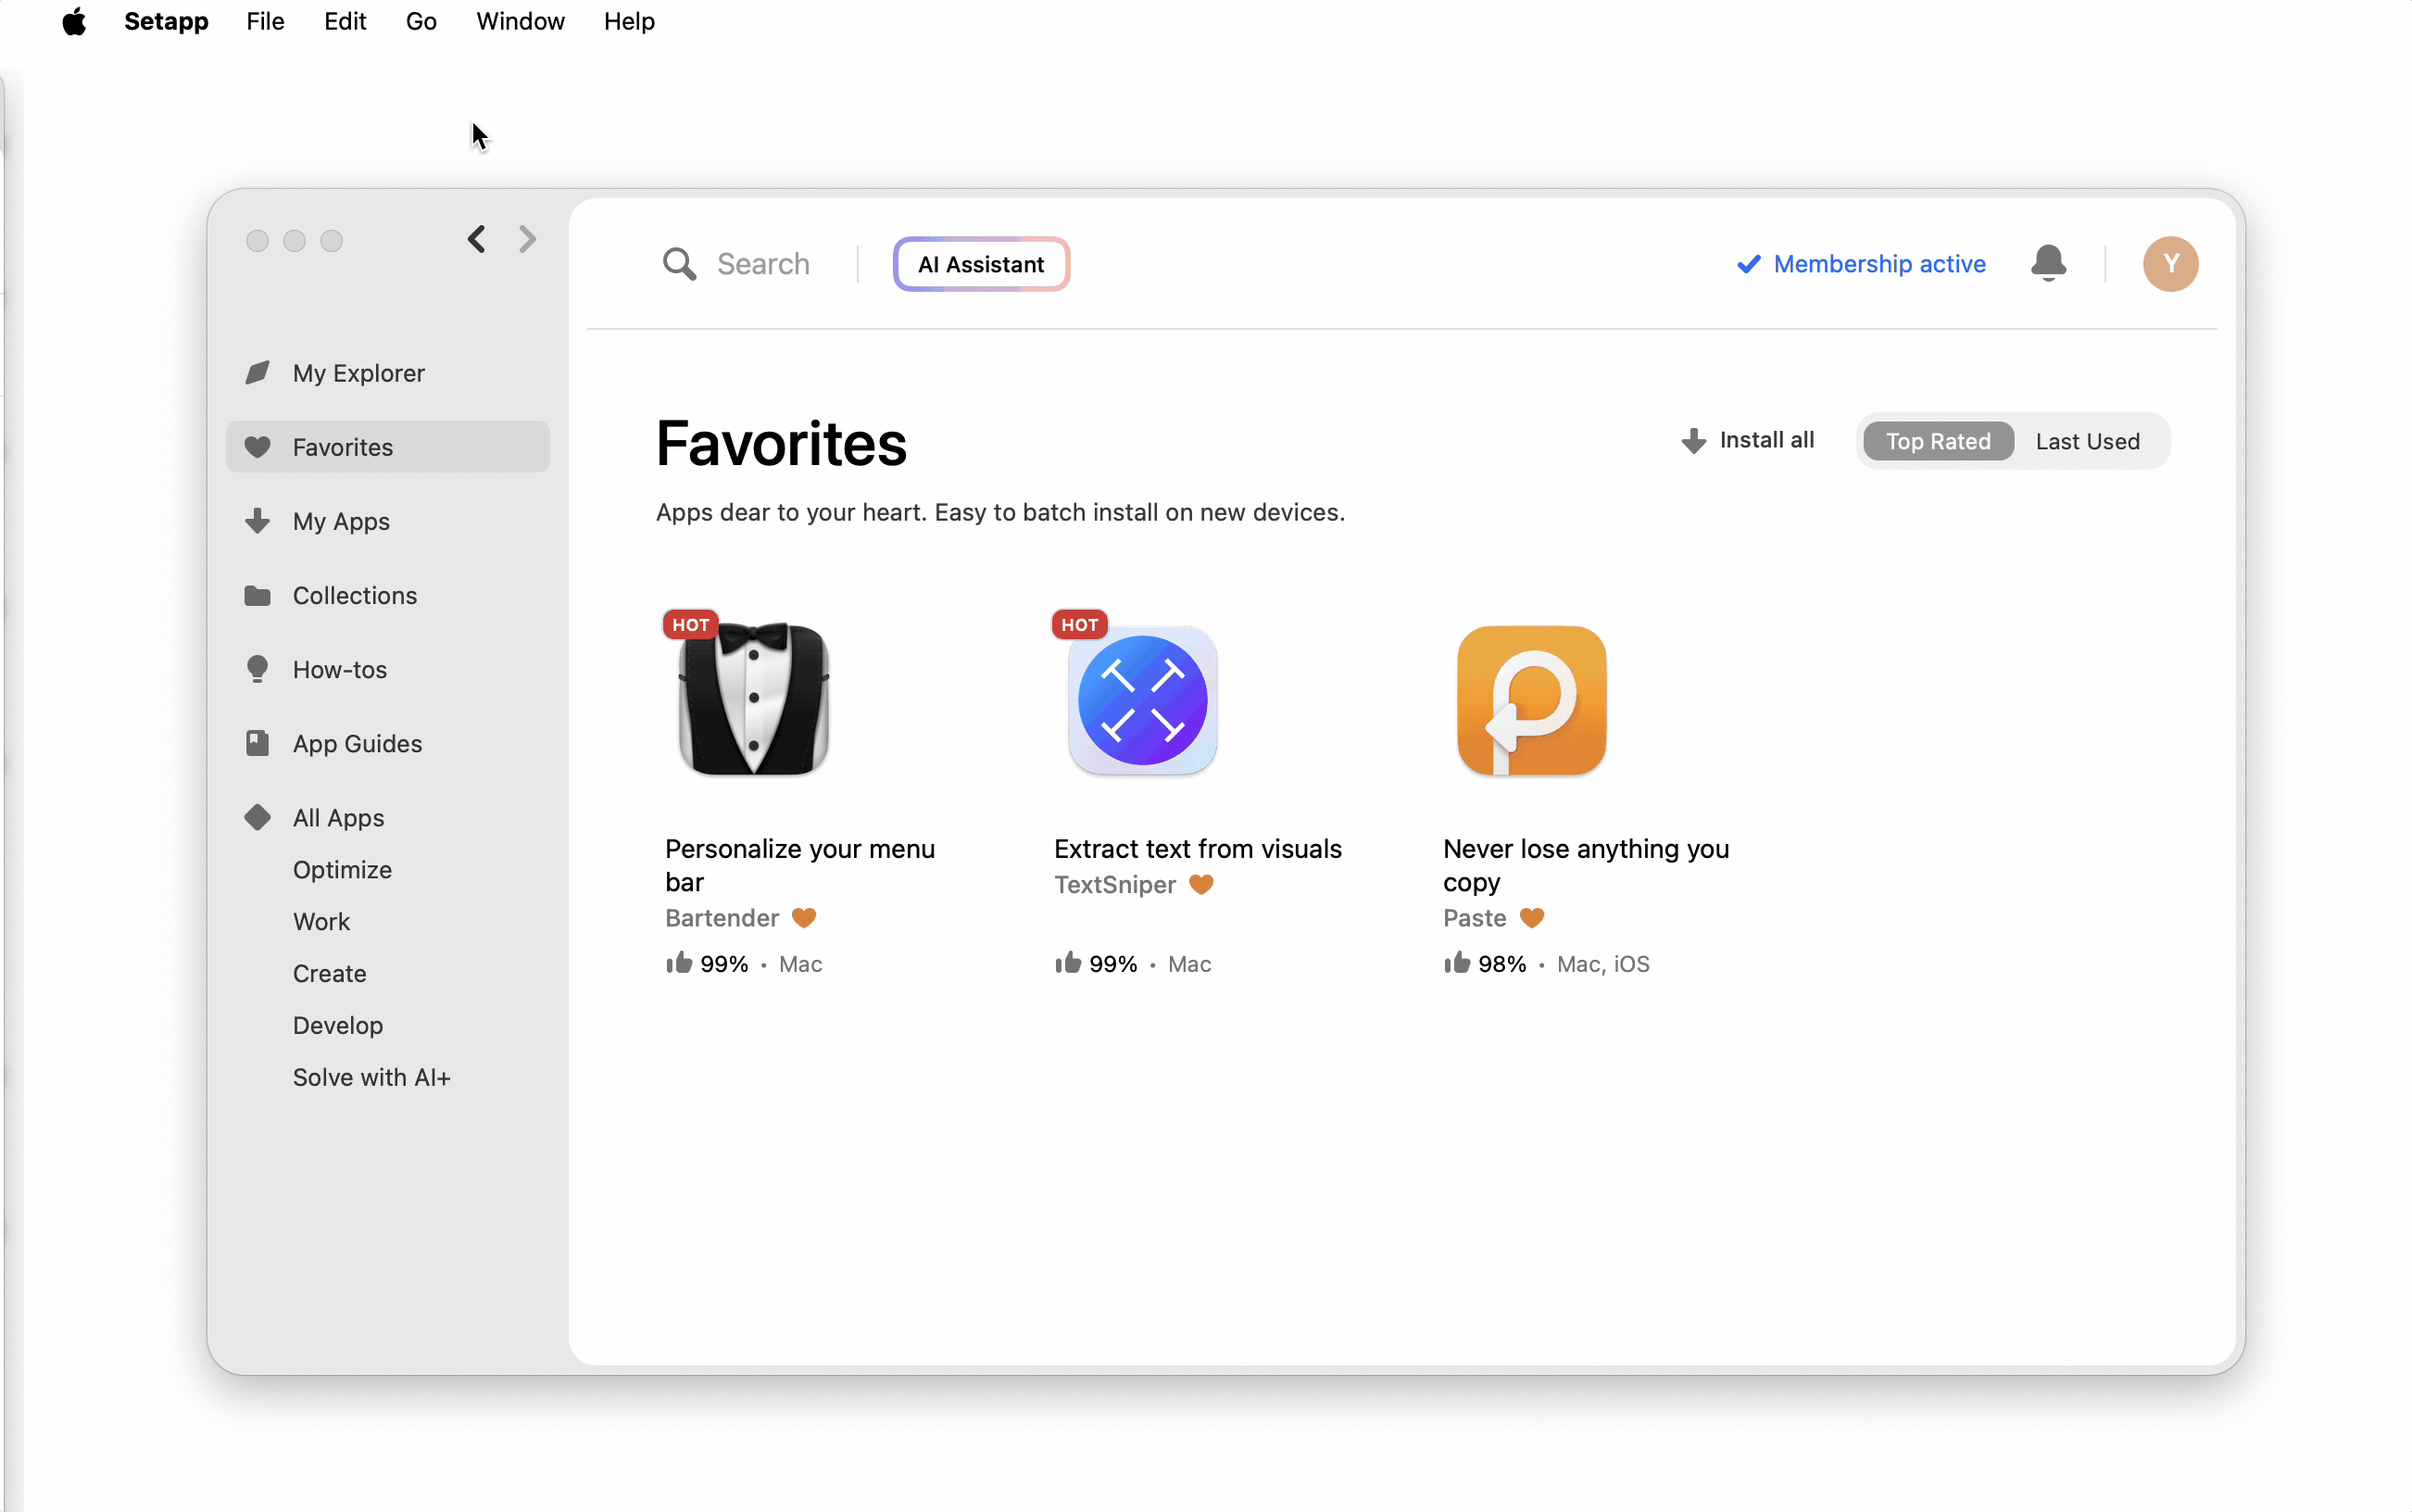The height and width of the screenshot is (1512, 2412).
Task: Select Favorites in sidebar
Action: point(388,447)
